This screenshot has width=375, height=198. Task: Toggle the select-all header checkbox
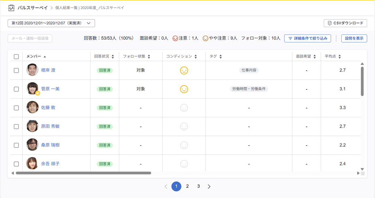point(16,57)
